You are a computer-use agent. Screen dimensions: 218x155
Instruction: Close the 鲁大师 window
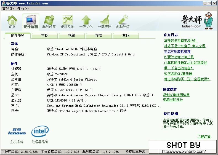pos(214,3)
